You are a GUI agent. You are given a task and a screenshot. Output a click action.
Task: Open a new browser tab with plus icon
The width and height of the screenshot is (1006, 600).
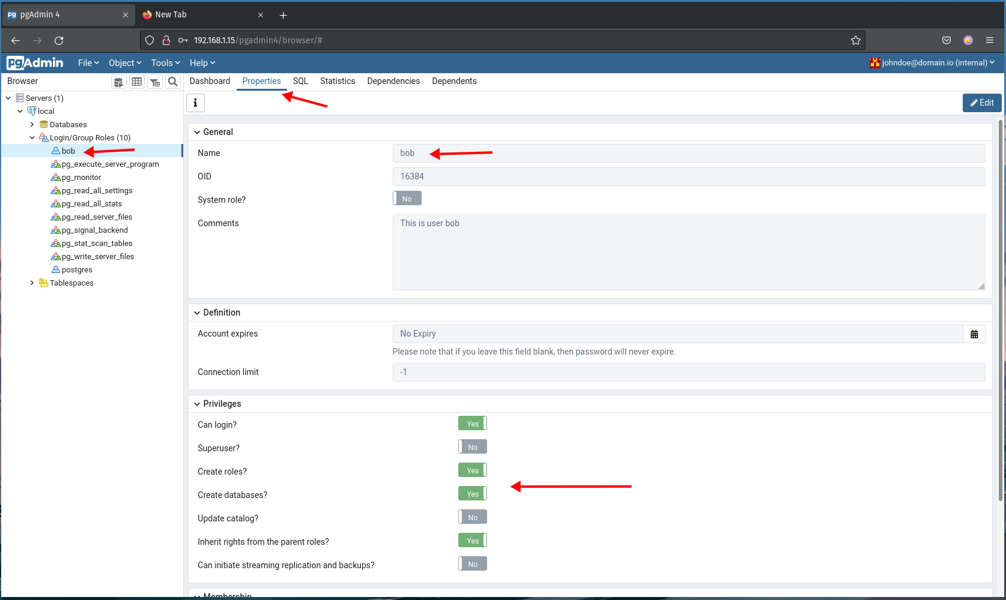coord(283,15)
